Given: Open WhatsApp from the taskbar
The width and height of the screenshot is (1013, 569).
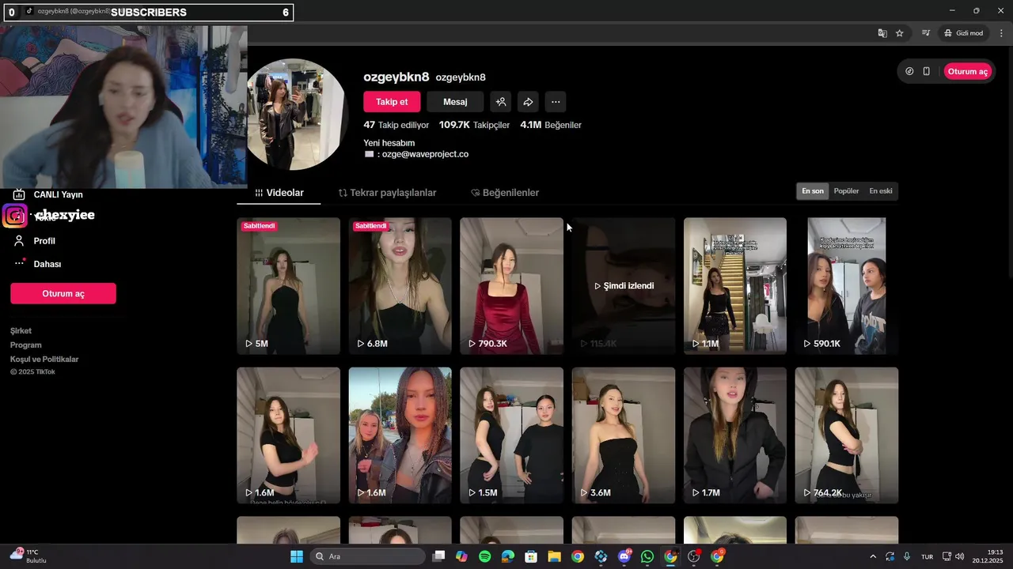Looking at the screenshot, I should coord(647,556).
